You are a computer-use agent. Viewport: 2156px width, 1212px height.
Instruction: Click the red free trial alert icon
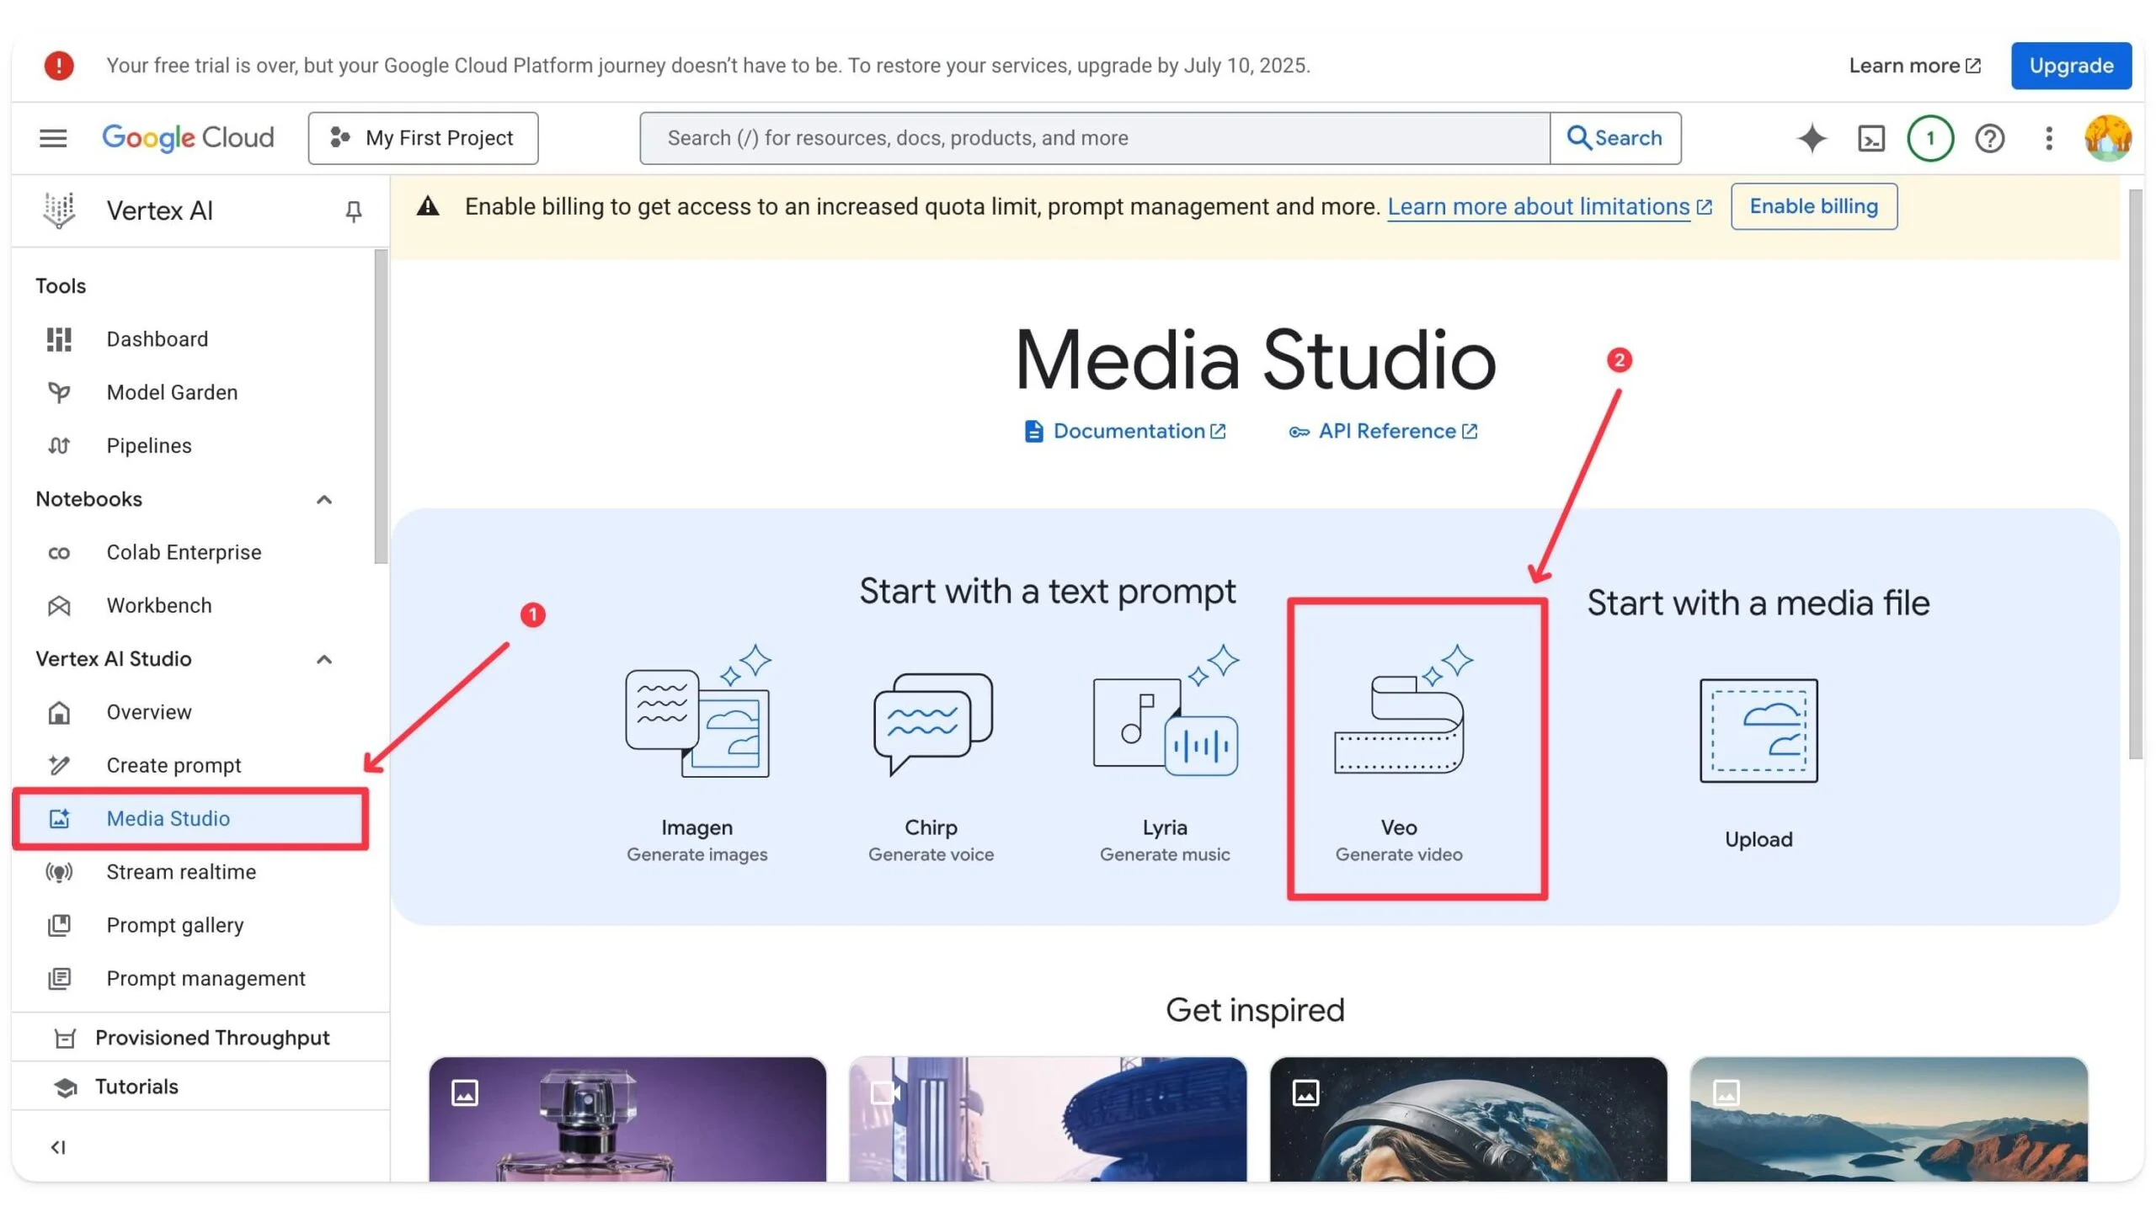(59, 66)
